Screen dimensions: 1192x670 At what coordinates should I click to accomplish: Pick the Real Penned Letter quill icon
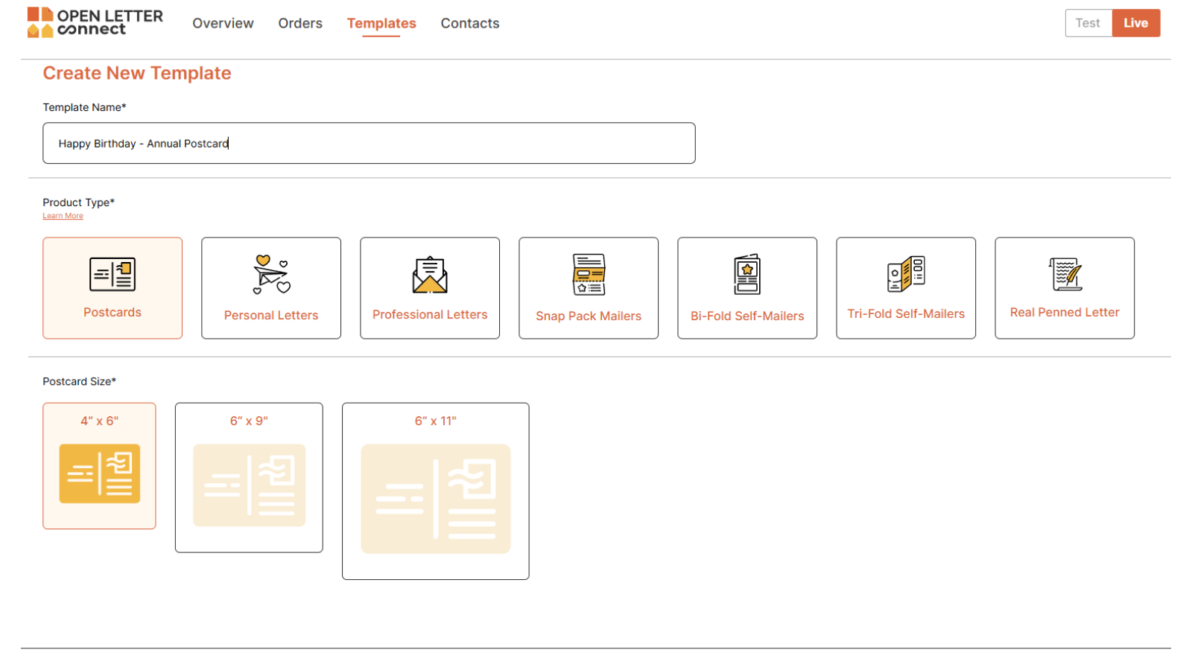(1065, 274)
